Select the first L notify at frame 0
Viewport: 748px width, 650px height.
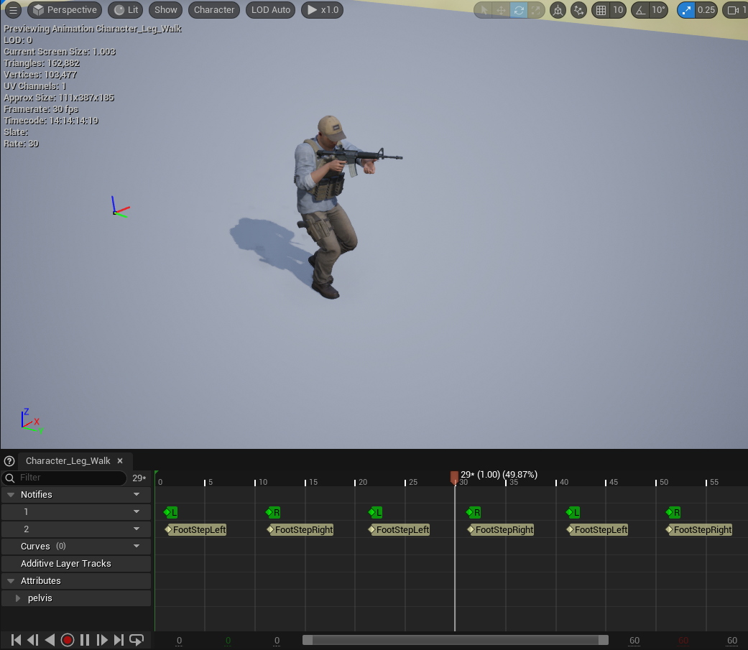click(x=170, y=513)
